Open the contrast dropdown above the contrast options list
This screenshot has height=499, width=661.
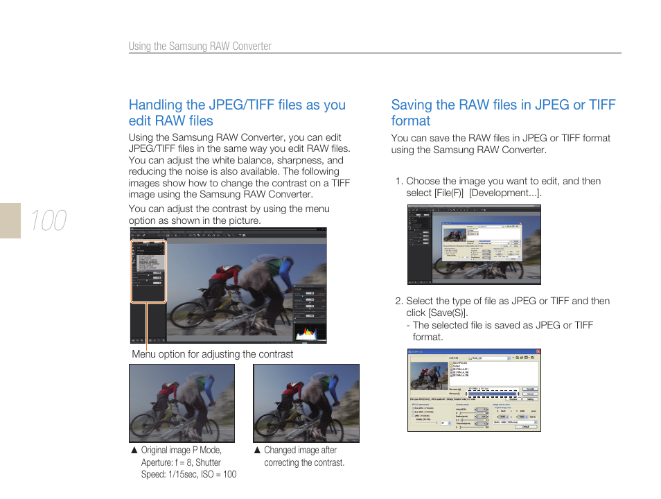150,254
